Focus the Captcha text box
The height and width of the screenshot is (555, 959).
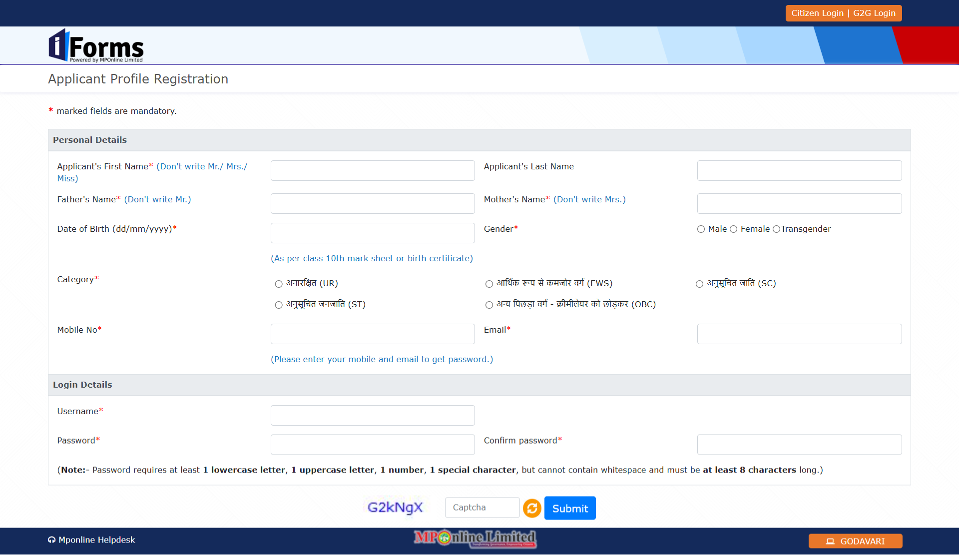click(x=482, y=508)
